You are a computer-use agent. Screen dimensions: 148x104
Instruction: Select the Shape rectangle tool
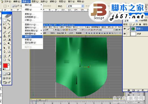coord(9,51)
